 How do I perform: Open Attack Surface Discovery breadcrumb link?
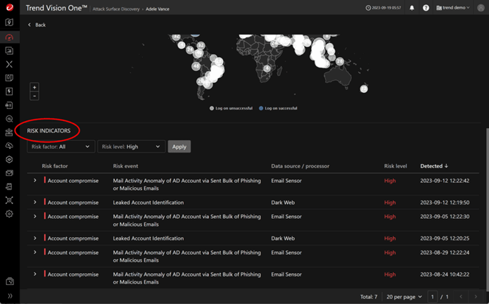[x=116, y=9]
